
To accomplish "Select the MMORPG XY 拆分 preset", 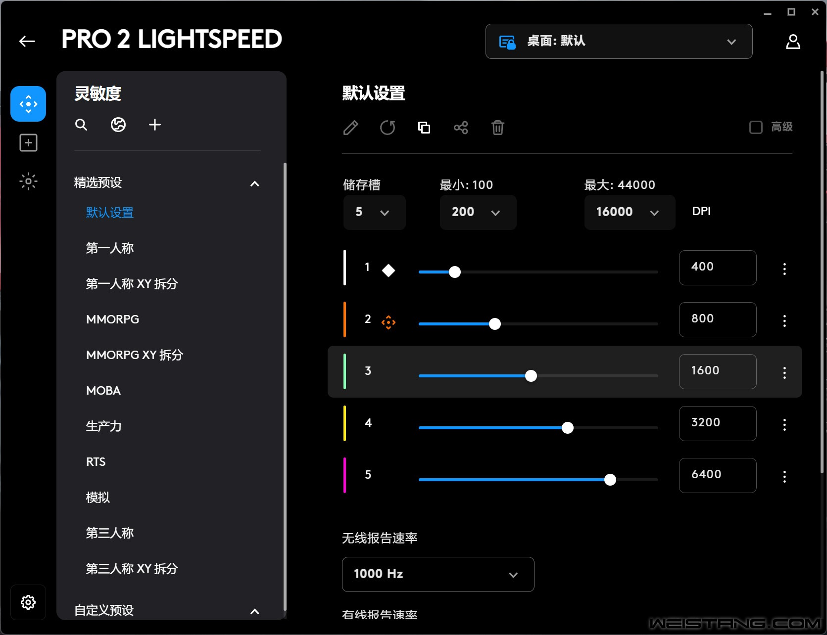I will click(x=135, y=355).
